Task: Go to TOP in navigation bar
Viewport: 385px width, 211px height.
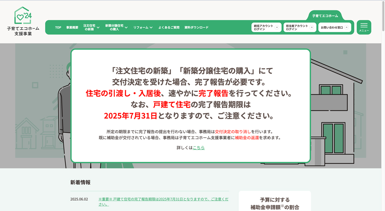Action: click(x=58, y=28)
